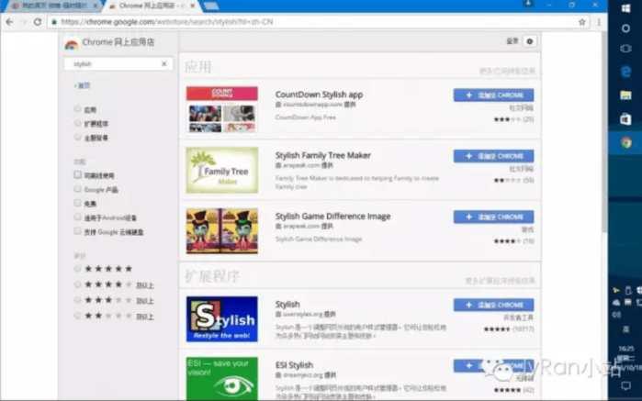This screenshot has width=642, height=401.
Task: Switch to the first browser tab
Action: coord(53,6)
